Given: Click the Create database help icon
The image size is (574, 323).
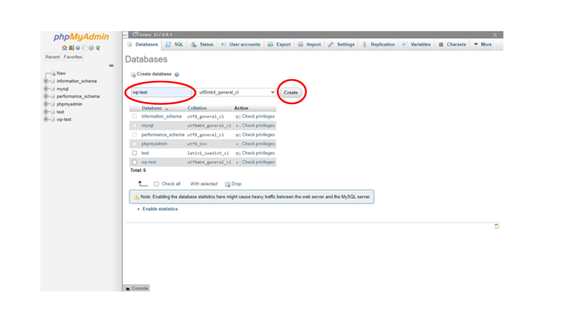Looking at the screenshot, I should (x=176, y=73).
